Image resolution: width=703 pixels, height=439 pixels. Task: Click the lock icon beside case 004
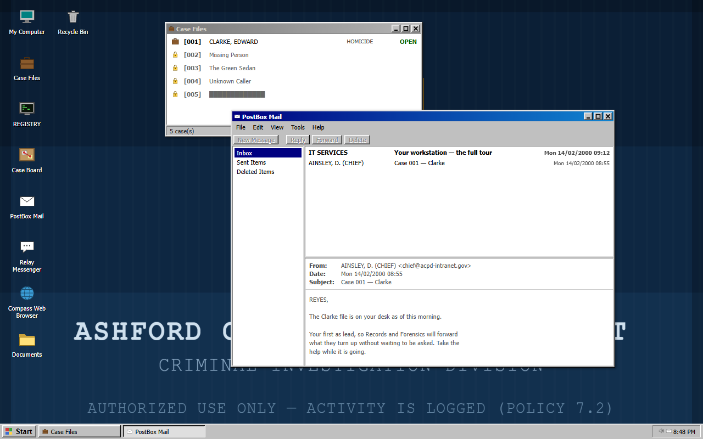175,81
